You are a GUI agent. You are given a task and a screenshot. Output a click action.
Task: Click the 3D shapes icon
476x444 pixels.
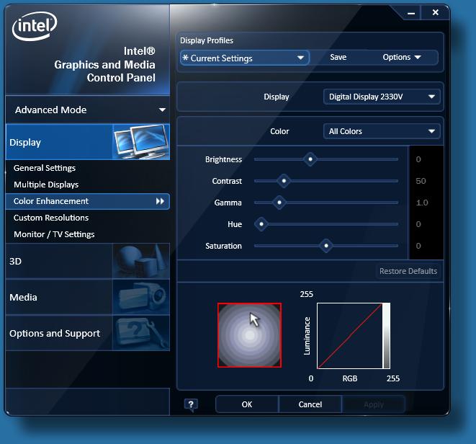(141, 261)
